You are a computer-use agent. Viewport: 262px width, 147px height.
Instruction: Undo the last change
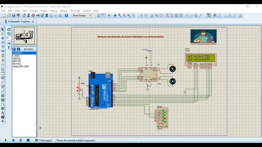[x=141, y=16]
